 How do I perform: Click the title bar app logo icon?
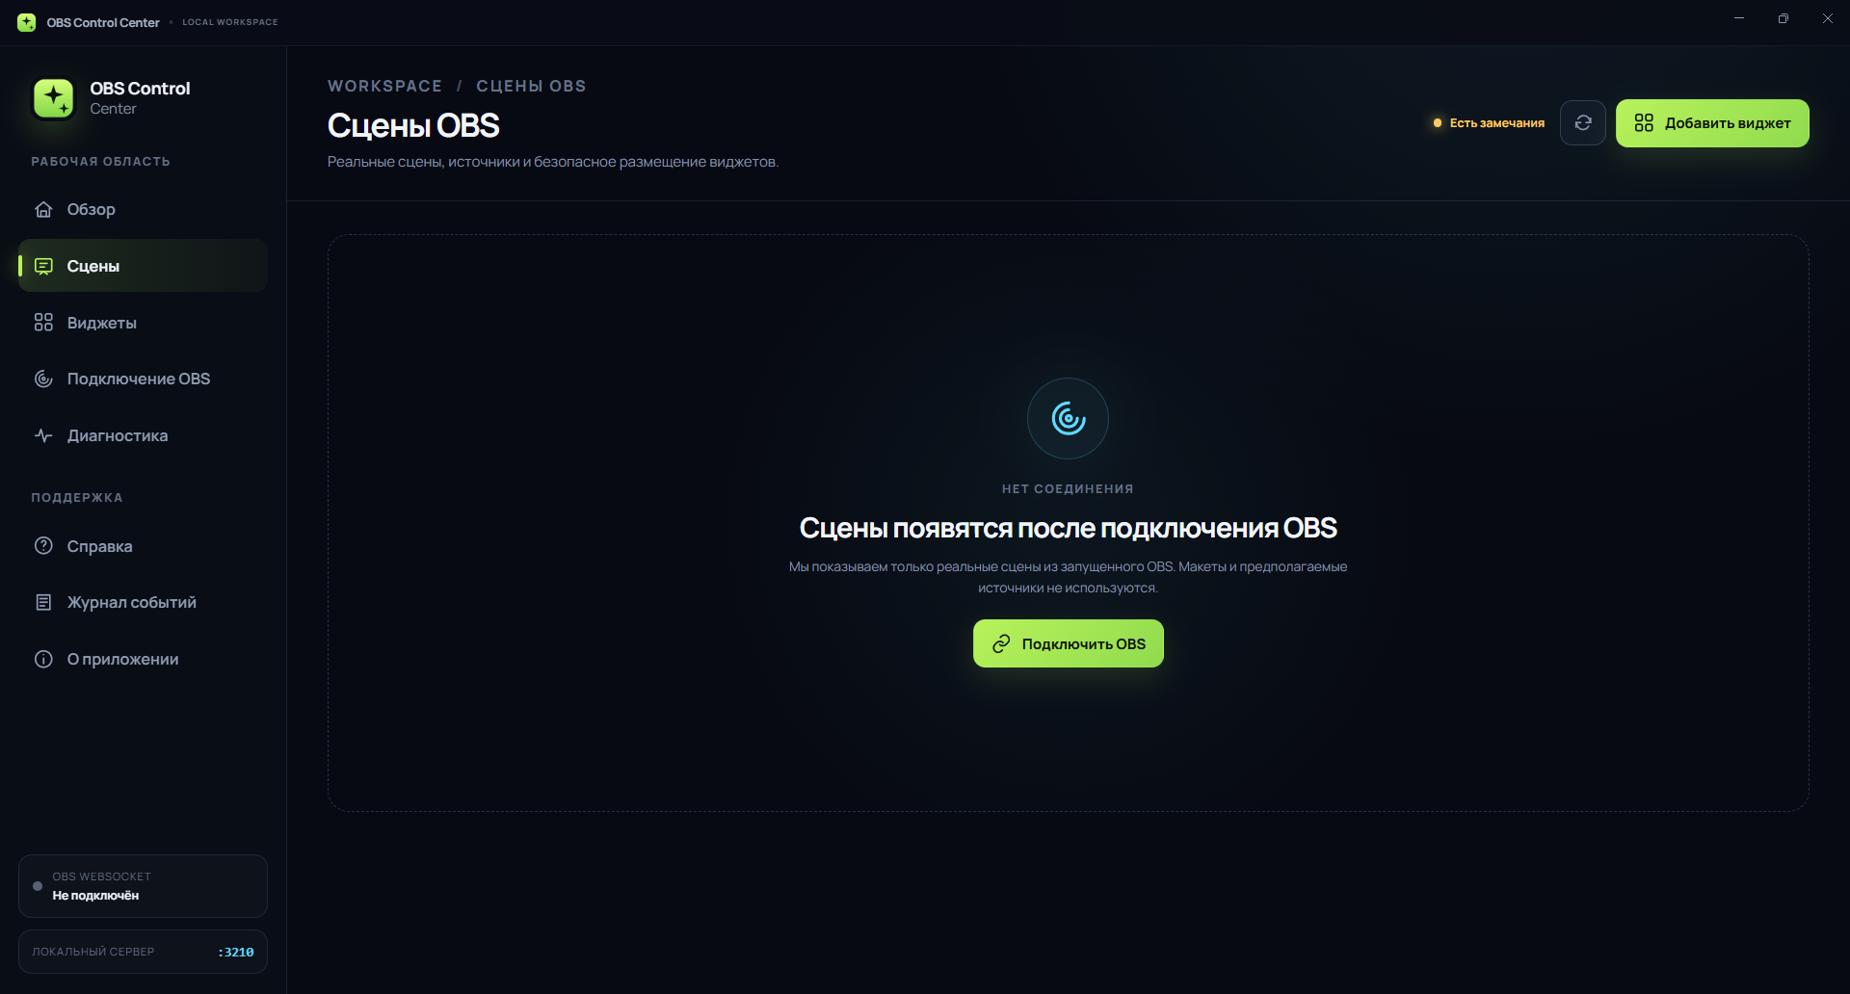(27, 22)
